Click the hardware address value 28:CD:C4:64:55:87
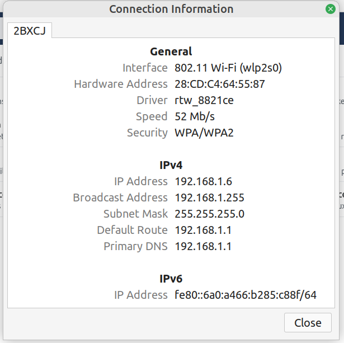 (220, 84)
